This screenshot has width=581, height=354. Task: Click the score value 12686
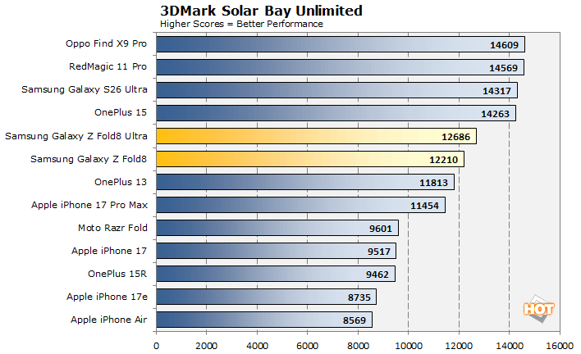[x=455, y=137]
